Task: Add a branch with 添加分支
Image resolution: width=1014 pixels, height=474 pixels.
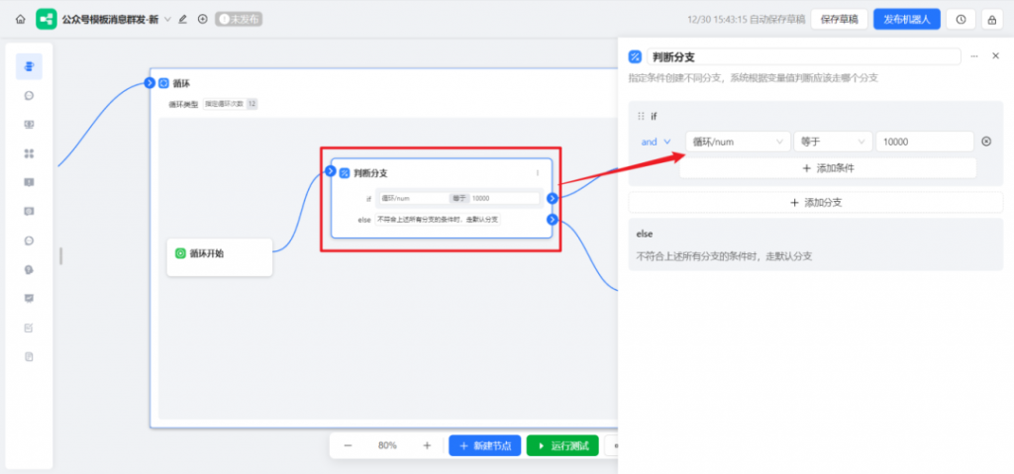Action: (816, 203)
